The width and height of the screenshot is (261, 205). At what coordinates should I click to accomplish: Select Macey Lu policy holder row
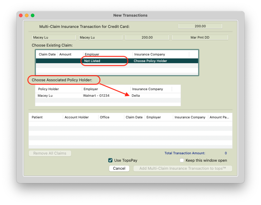pyautogui.click(x=108, y=96)
